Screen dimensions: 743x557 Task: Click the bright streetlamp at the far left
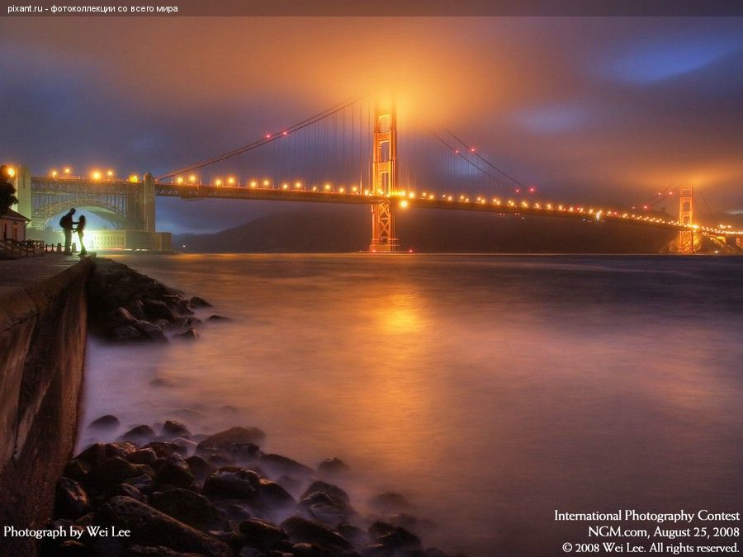10,172
